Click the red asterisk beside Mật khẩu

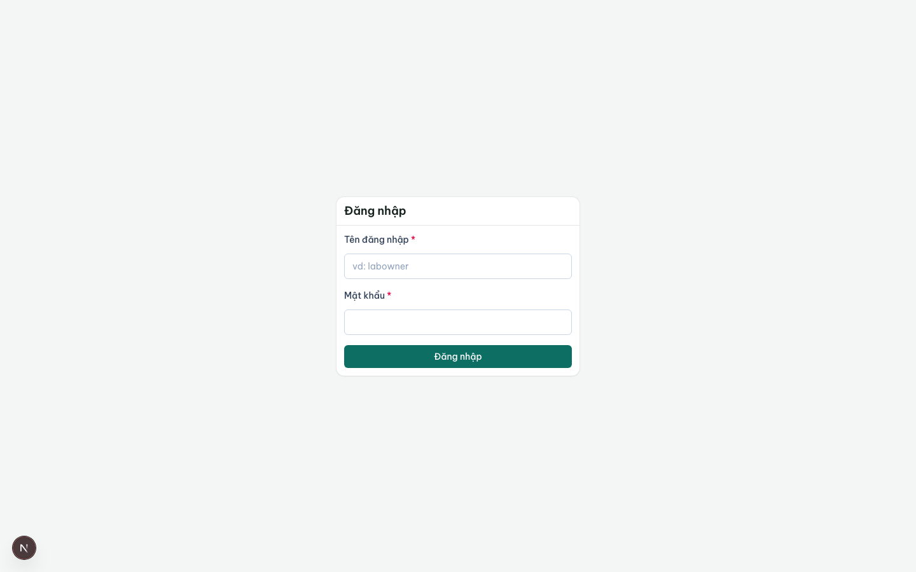pyautogui.click(x=389, y=295)
